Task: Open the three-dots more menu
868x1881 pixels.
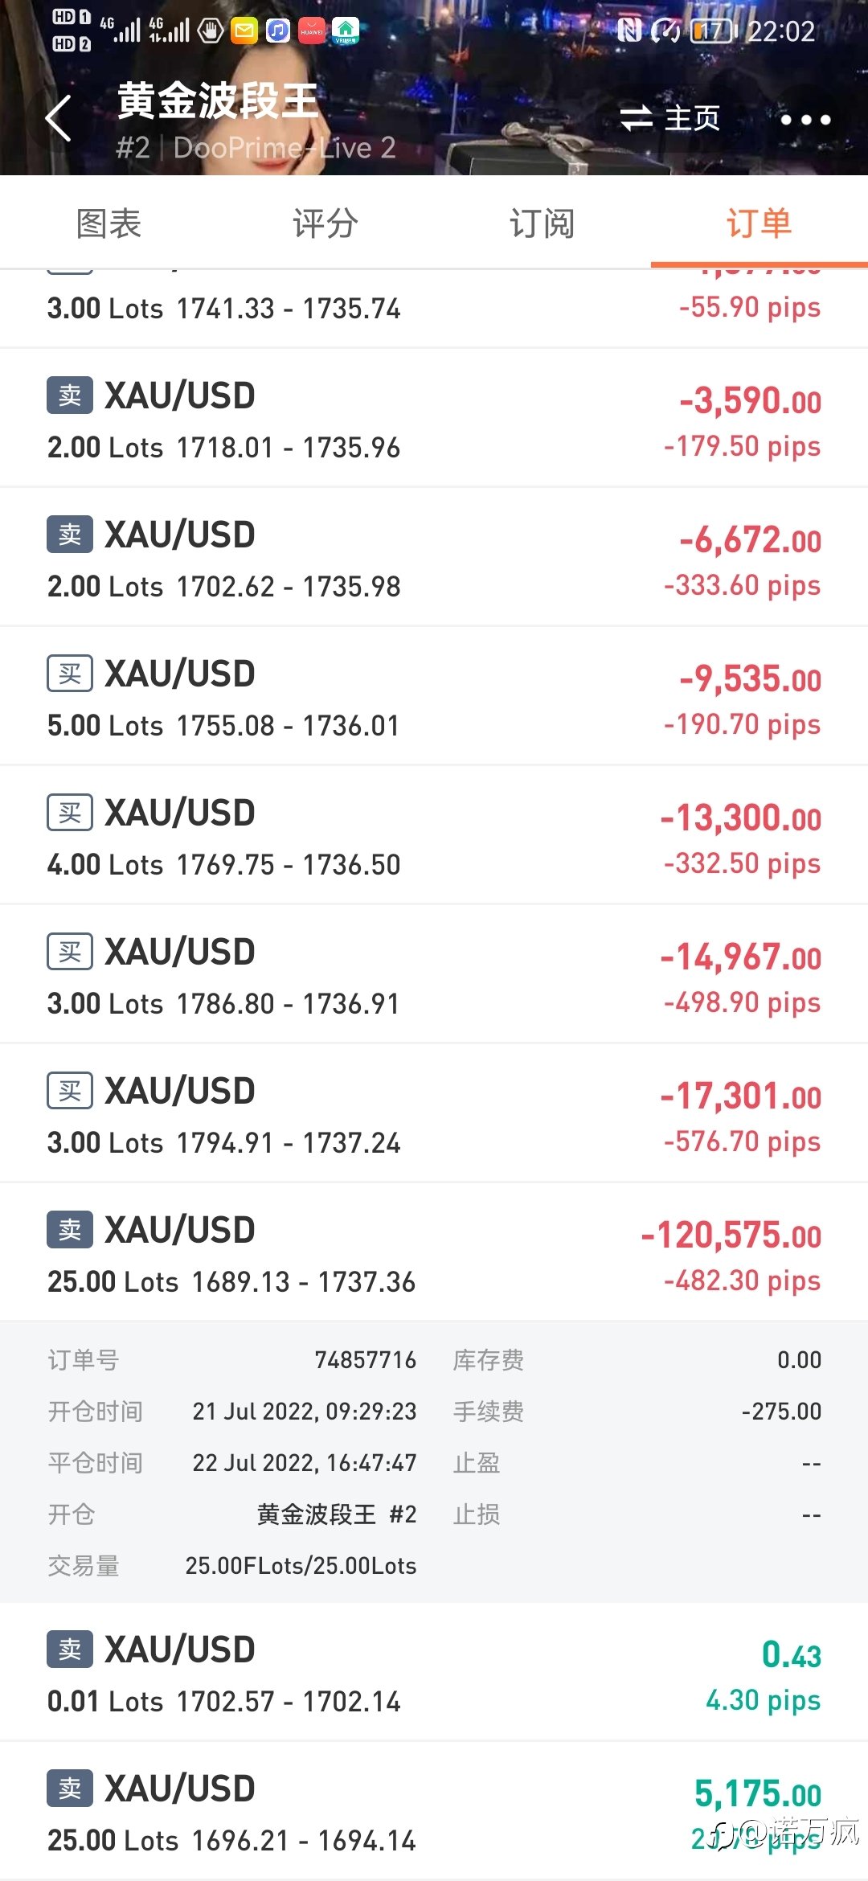Action: 805,120
